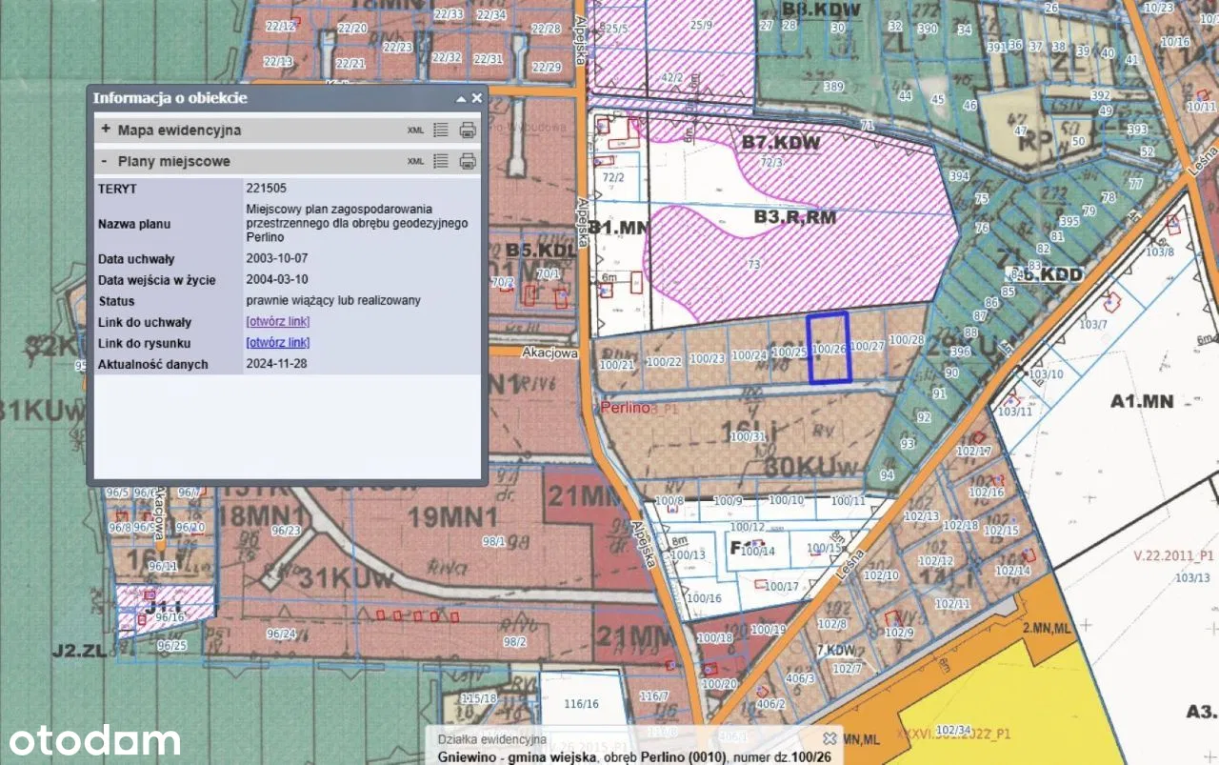The width and height of the screenshot is (1219, 765).
Task: Print the Mapa ewidencyjna information
Action: pyautogui.click(x=468, y=131)
